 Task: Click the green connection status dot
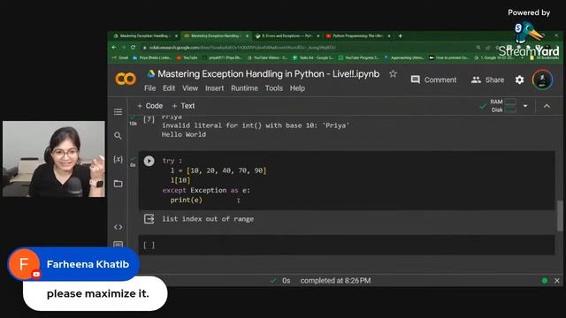(545, 281)
